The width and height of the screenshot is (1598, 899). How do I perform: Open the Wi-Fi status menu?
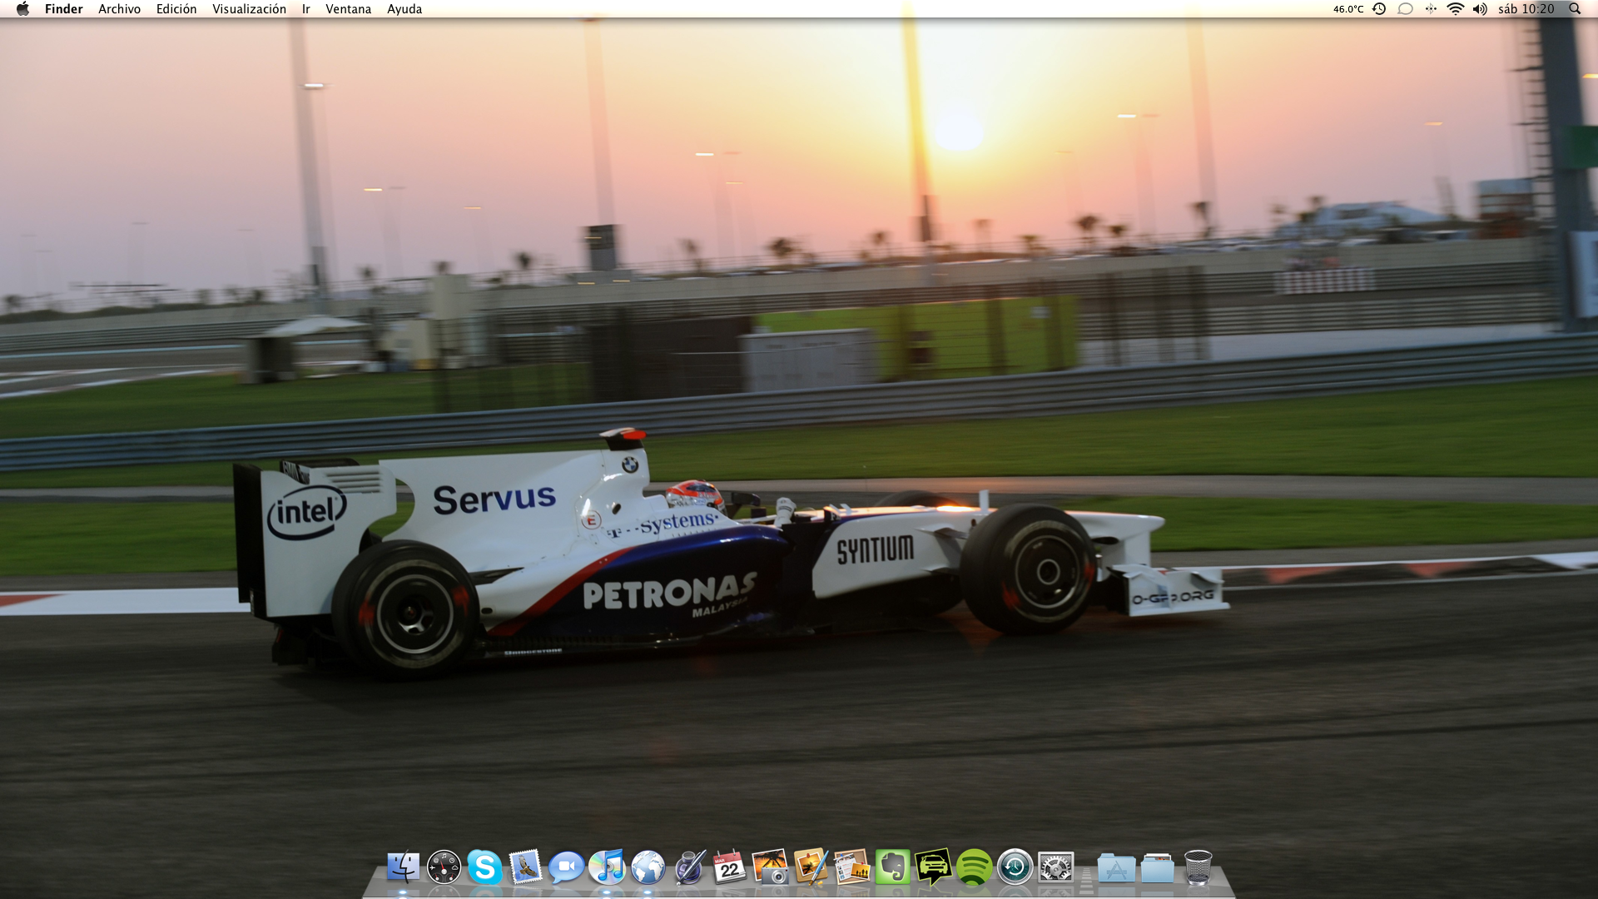[1455, 9]
